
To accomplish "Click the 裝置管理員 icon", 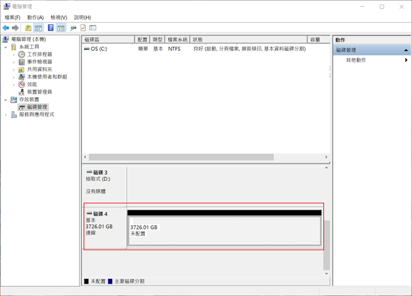I will pos(22,92).
